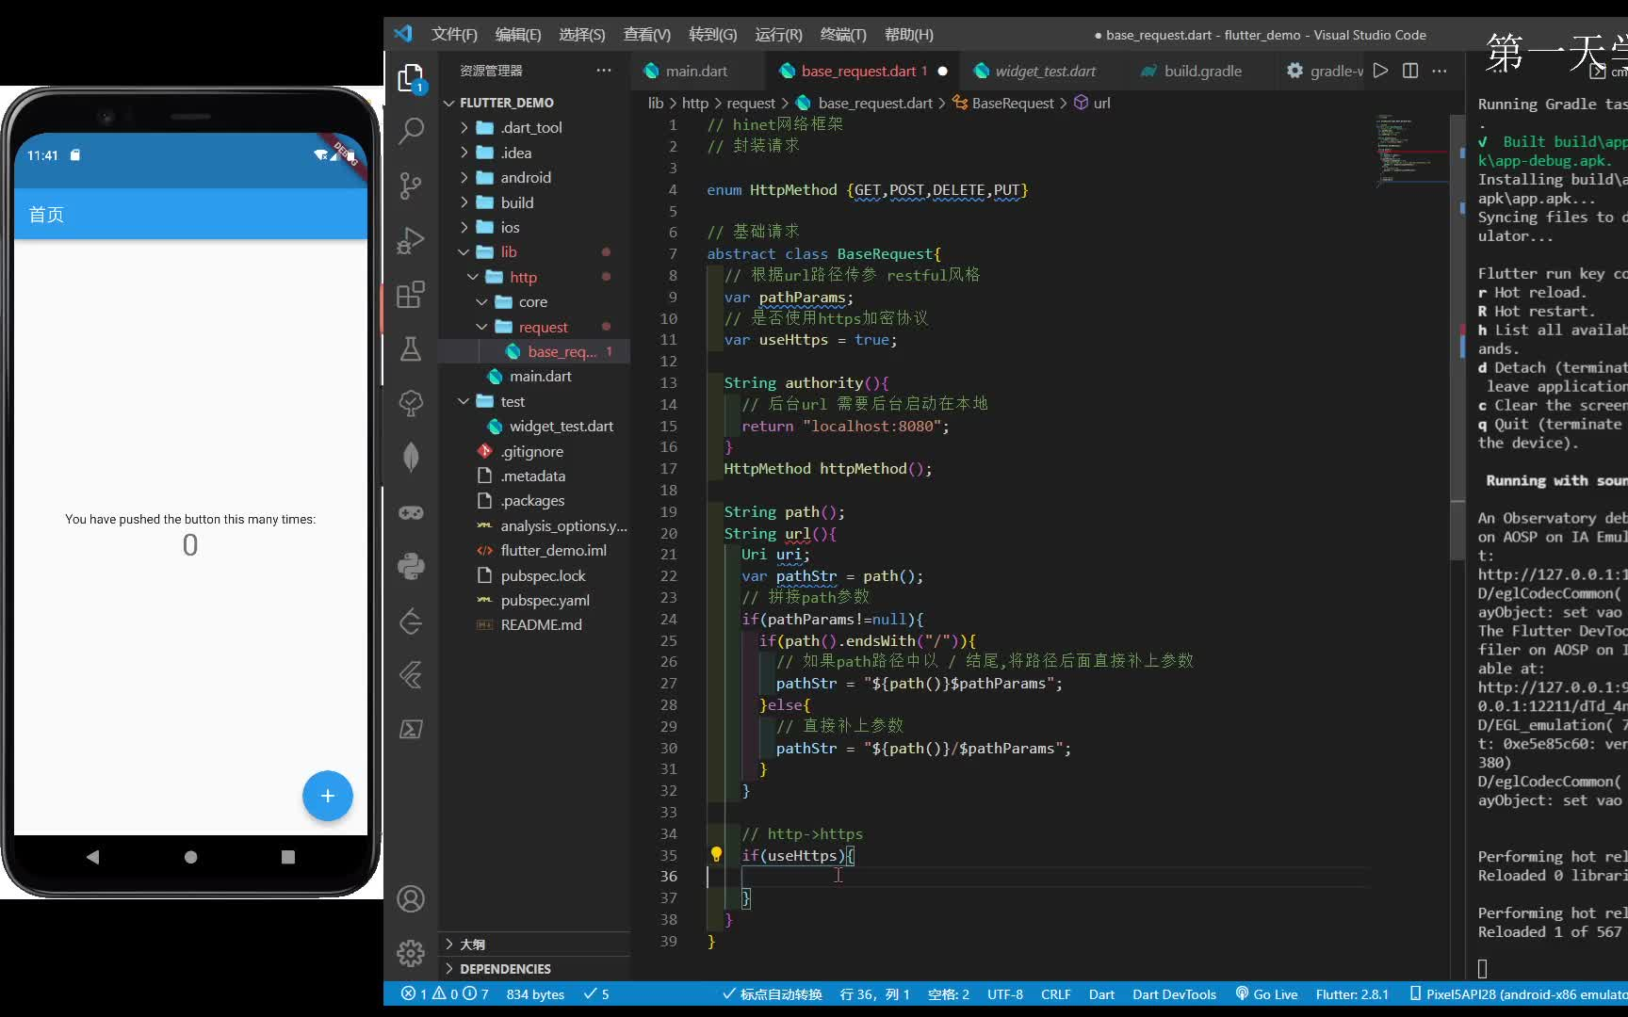The width and height of the screenshot is (1628, 1017).
Task: Open the 查看(V) menu
Action: click(x=647, y=34)
